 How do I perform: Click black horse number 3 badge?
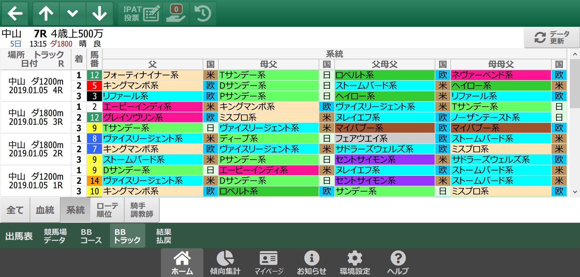point(94,96)
